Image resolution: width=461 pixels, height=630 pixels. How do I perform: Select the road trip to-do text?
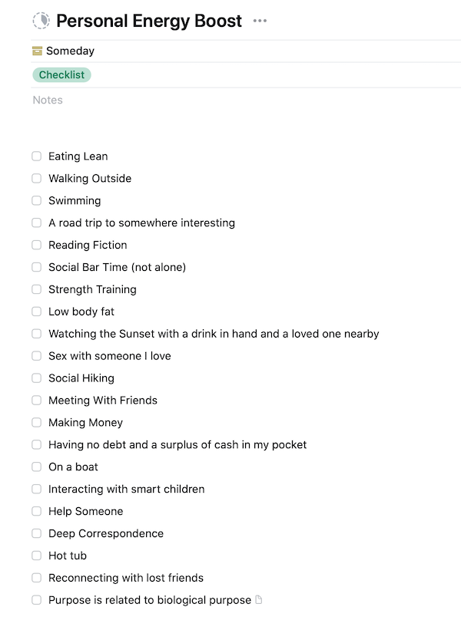click(141, 223)
